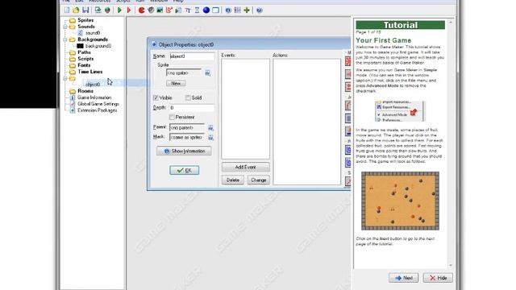Publish the game online

(107, 10)
